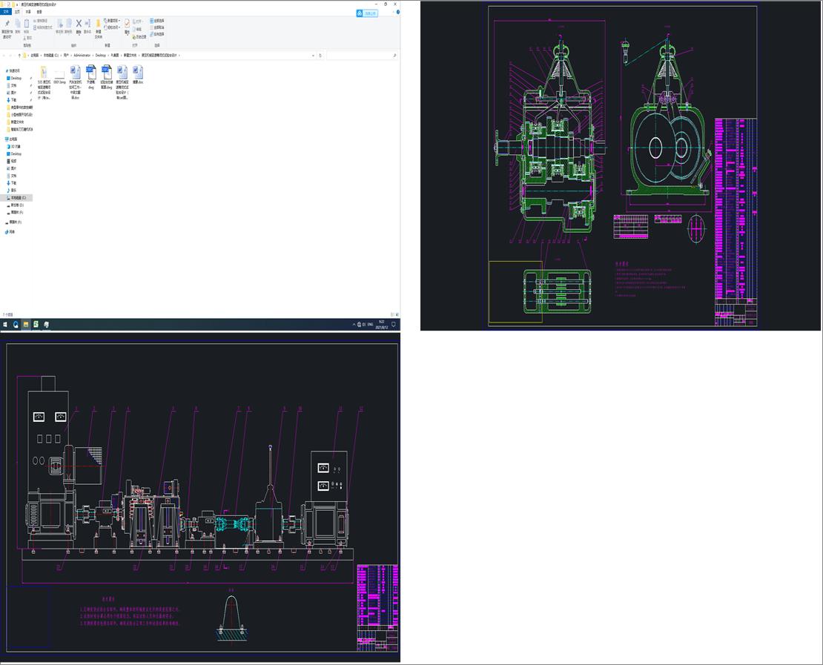Image resolution: width=823 pixels, height=665 pixels.
Task: Click Copy path in the clipboard group
Action: point(42,21)
